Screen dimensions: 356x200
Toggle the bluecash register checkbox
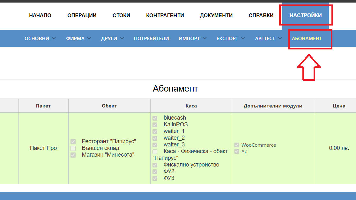(x=155, y=118)
